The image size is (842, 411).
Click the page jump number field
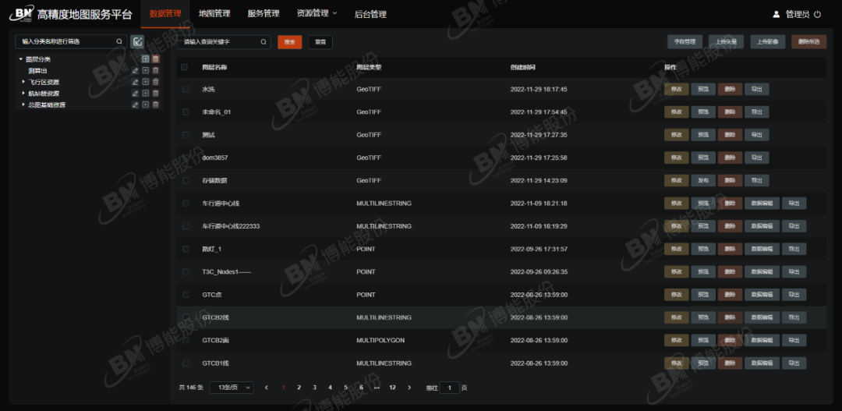click(x=450, y=388)
